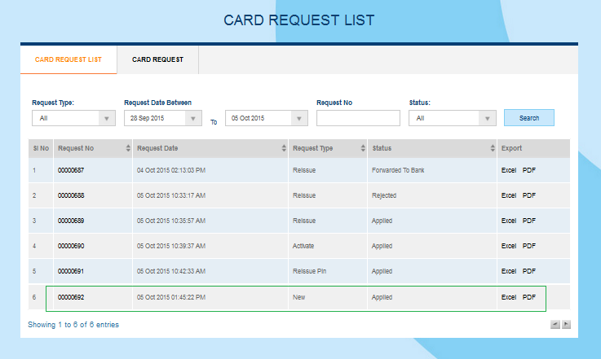Export request 00000688 to Excel
The image size is (601, 359).
click(509, 195)
